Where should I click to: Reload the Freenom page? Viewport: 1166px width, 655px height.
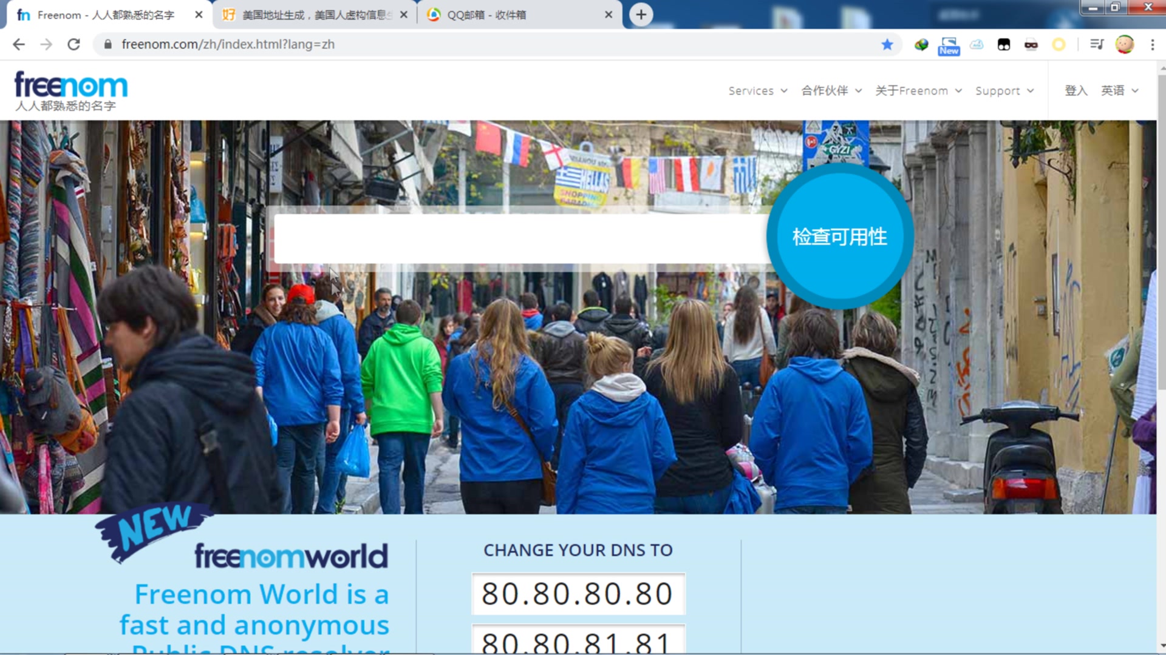[73, 44]
